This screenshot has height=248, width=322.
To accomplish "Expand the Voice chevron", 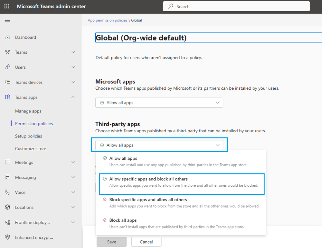I will click(73, 192).
